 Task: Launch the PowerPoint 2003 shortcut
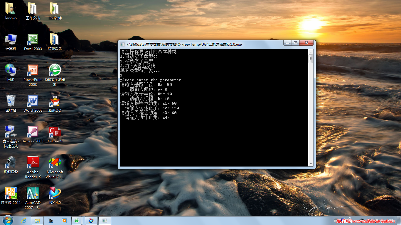click(33, 70)
